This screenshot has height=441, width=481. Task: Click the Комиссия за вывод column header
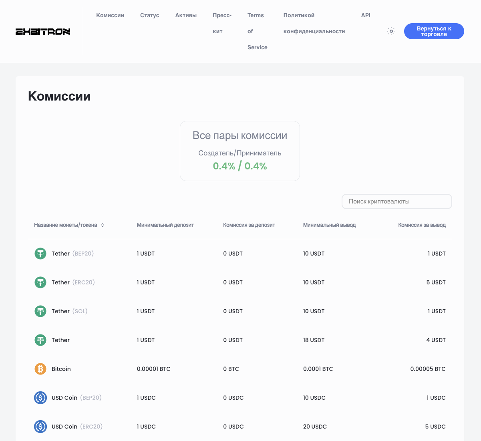pyautogui.click(x=422, y=225)
